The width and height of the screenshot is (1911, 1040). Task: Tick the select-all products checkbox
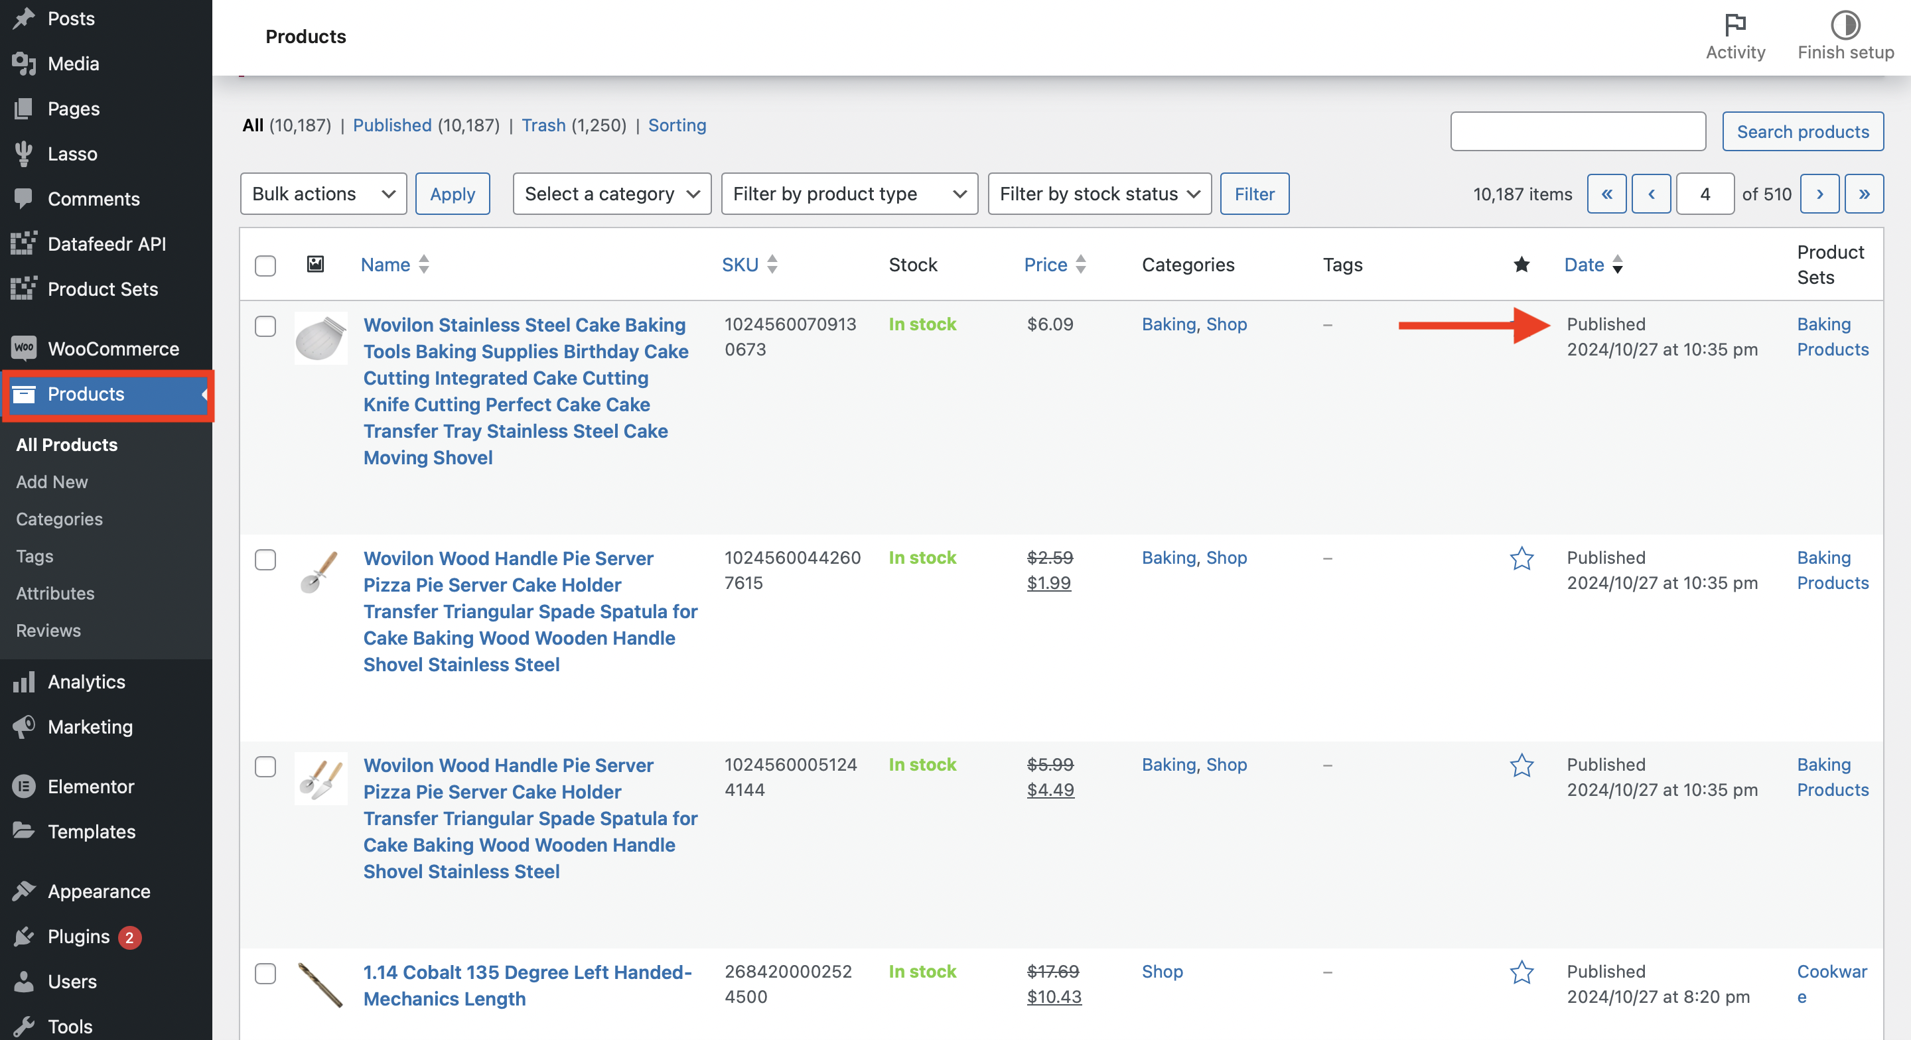click(265, 265)
